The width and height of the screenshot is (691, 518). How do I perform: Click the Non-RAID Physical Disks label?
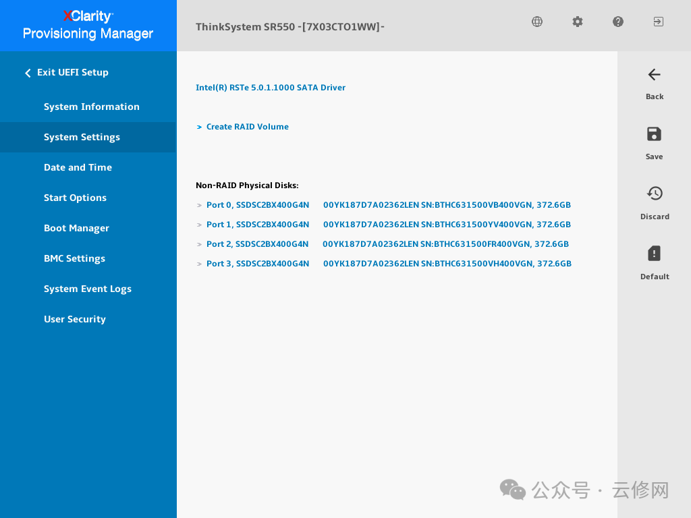coord(247,185)
